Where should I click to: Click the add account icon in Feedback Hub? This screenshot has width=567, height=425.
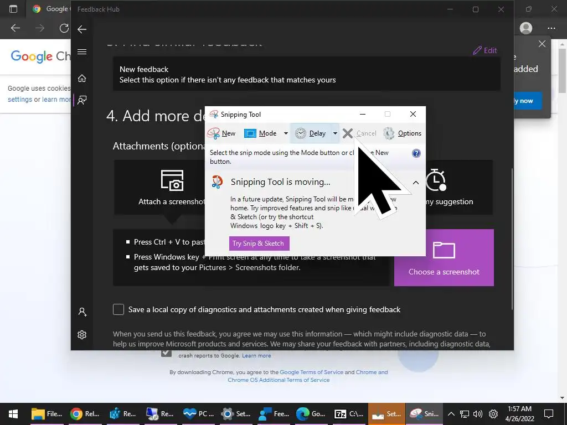pos(82,312)
